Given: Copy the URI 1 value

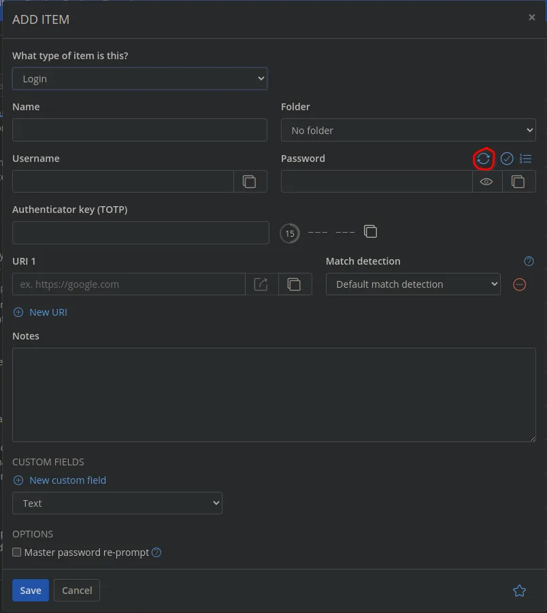Looking at the screenshot, I should pyautogui.click(x=294, y=284).
